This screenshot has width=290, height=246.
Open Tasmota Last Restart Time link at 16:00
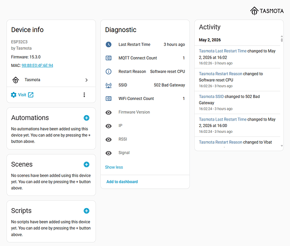coord(223,120)
